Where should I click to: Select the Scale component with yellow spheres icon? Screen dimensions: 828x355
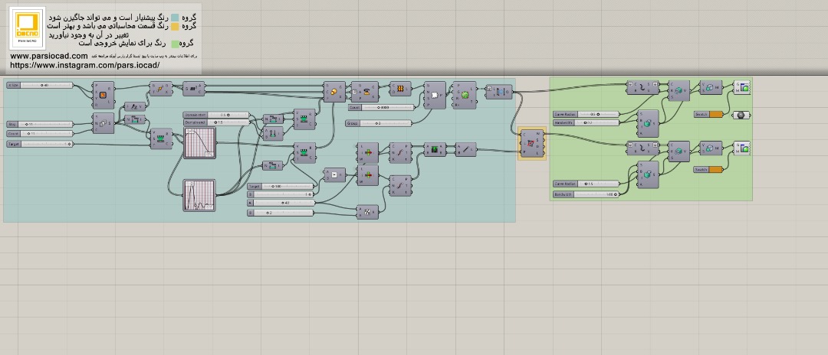point(334,92)
